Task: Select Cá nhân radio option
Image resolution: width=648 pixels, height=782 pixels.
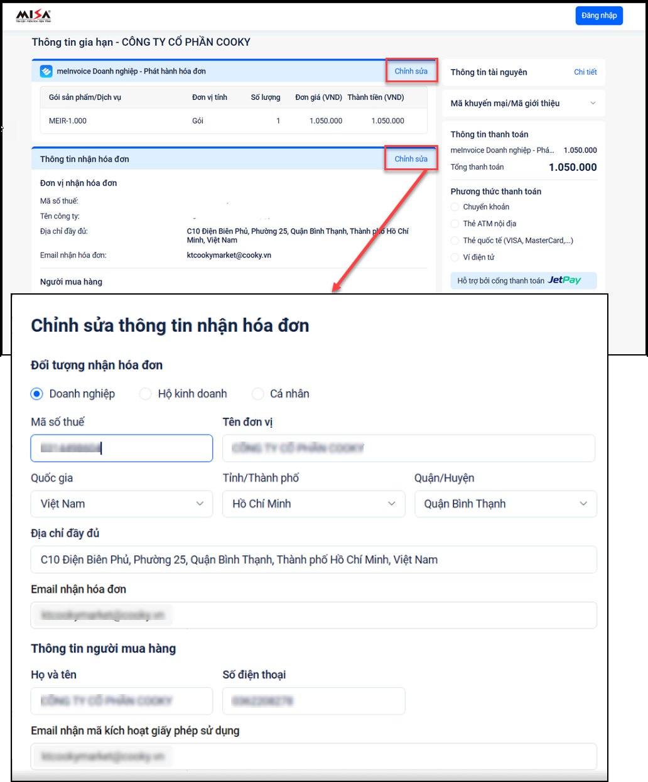Action: [x=257, y=394]
